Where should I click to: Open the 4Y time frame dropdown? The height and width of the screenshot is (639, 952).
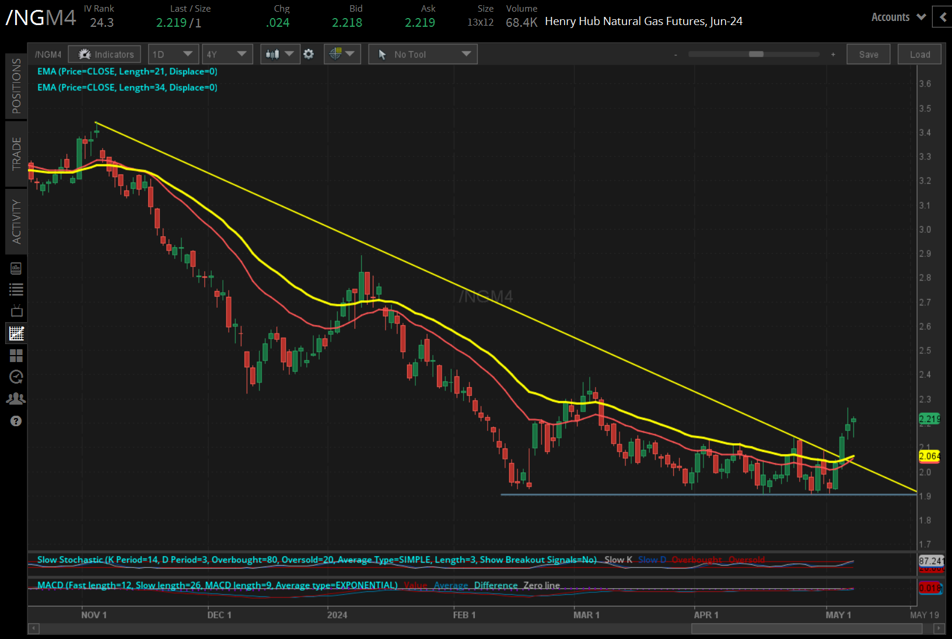[x=228, y=54]
